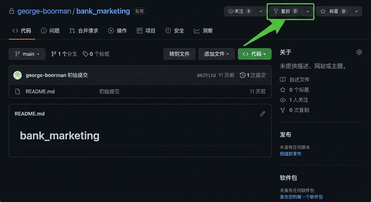Image resolution: width=371 pixels, height=202 pixels.
Task: Click the 11 天前 timestamp in README.md row
Action: 258,92
